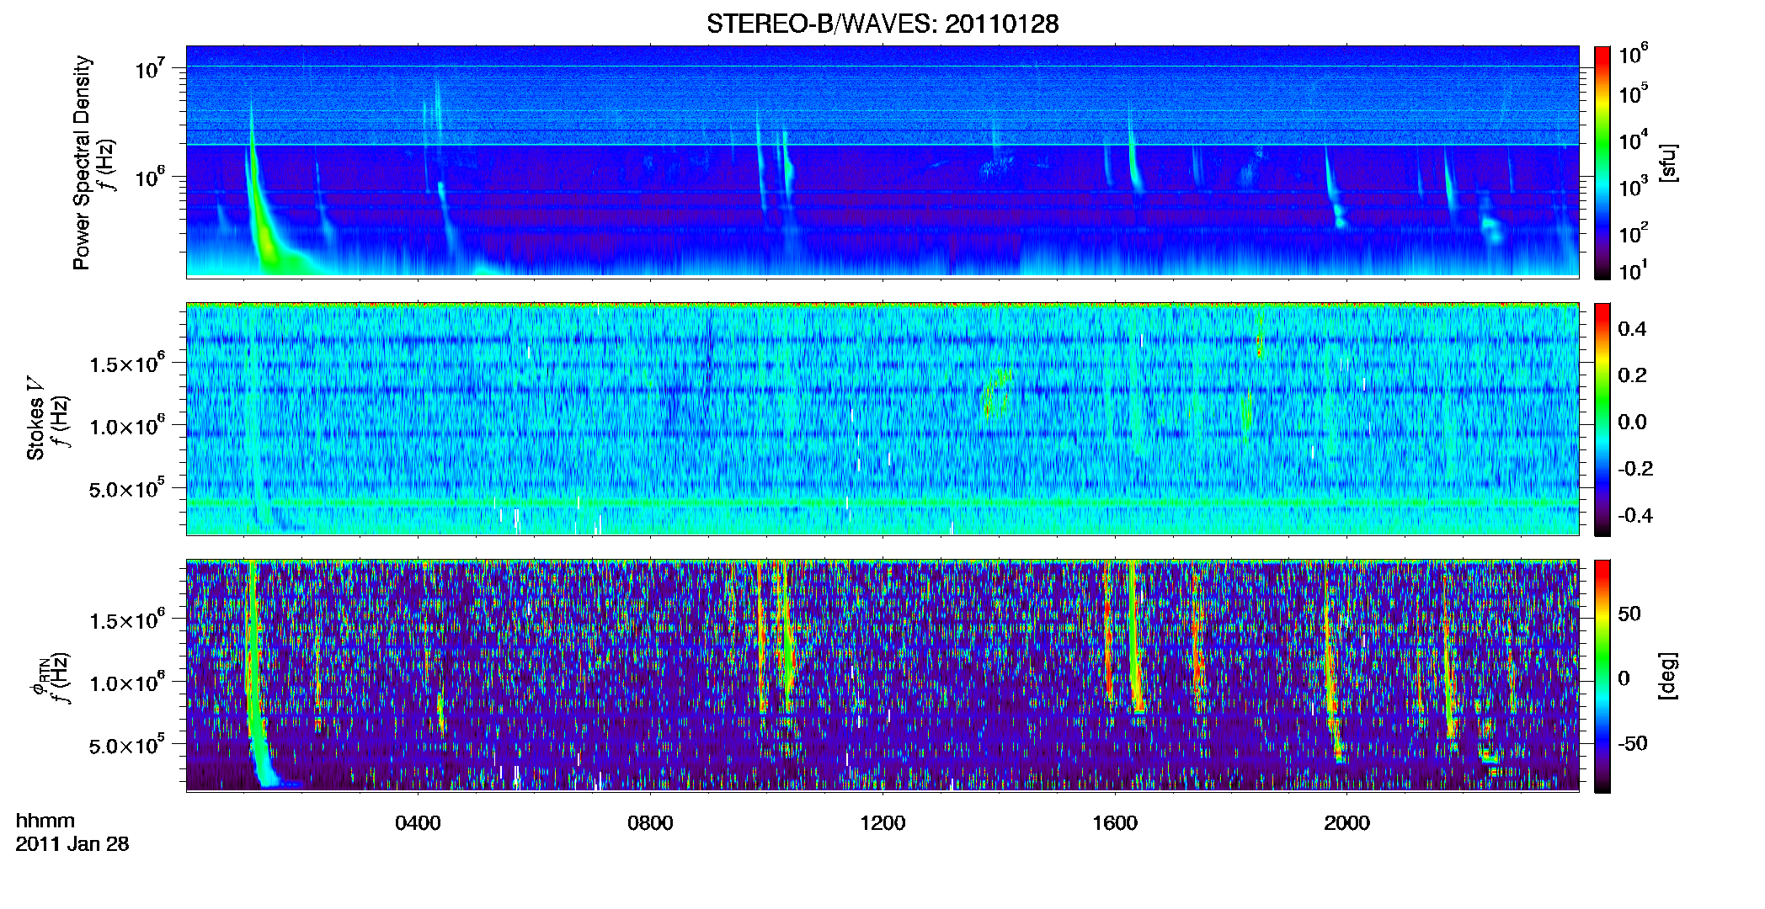Click the 2011 Jan 28 date label
The width and height of the screenshot is (1765, 909).
pos(72,843)
